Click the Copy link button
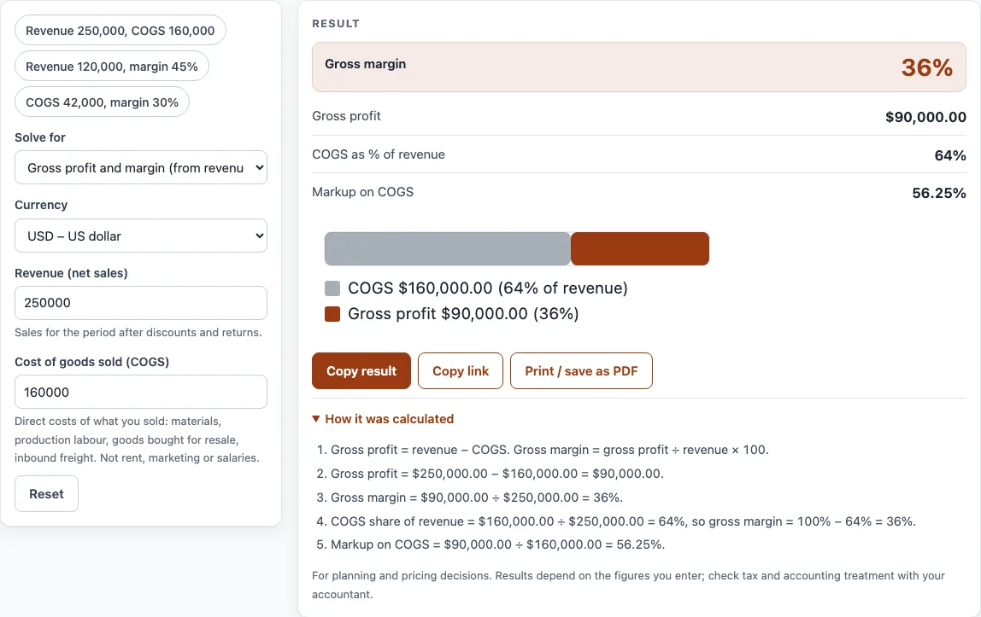 click(x=461, y=371)
